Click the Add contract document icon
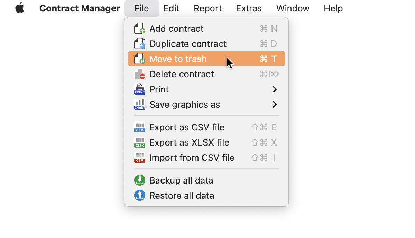The width and height of the screenshot is (415, 238). (139, 29)
